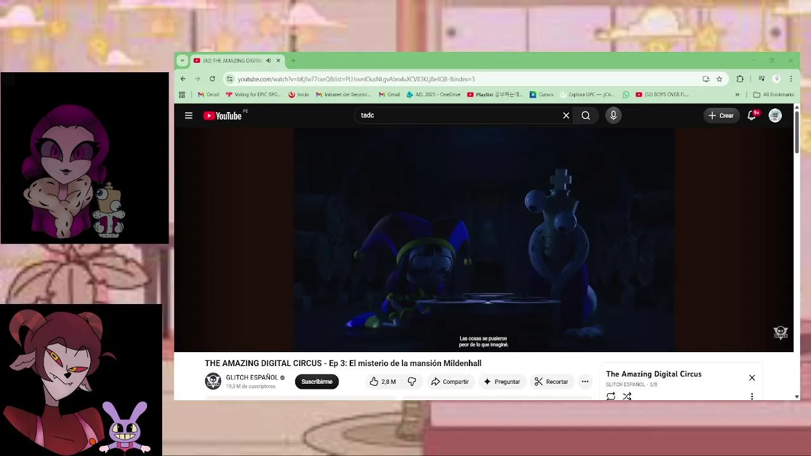Open the Explora UPC bookmark
The width and height of the screenshot is (811, 456).
[x=587, y=94]
